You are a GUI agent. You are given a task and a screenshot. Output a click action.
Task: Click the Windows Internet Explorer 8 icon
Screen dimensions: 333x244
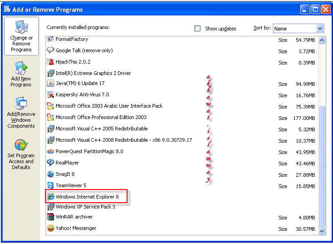pos(51,197)
